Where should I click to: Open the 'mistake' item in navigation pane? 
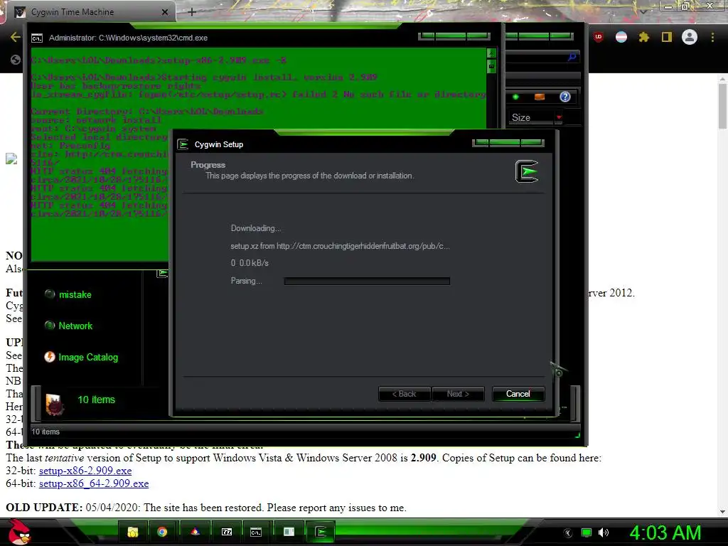pos(75,294)
